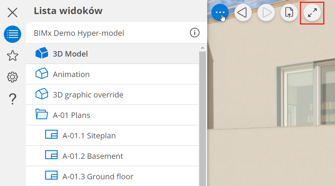335x186 pixels.
Task: Open the 3D graphic override view
Action: click(x=88, y=95)
